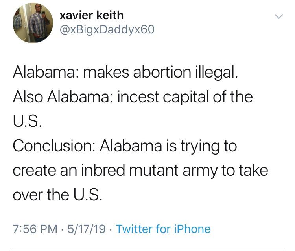The width and height of the screenshot is (295, 251).
Task: Click the standalone "U.S." on the third line
Action: pyautogui.click(x=26, y=122)
